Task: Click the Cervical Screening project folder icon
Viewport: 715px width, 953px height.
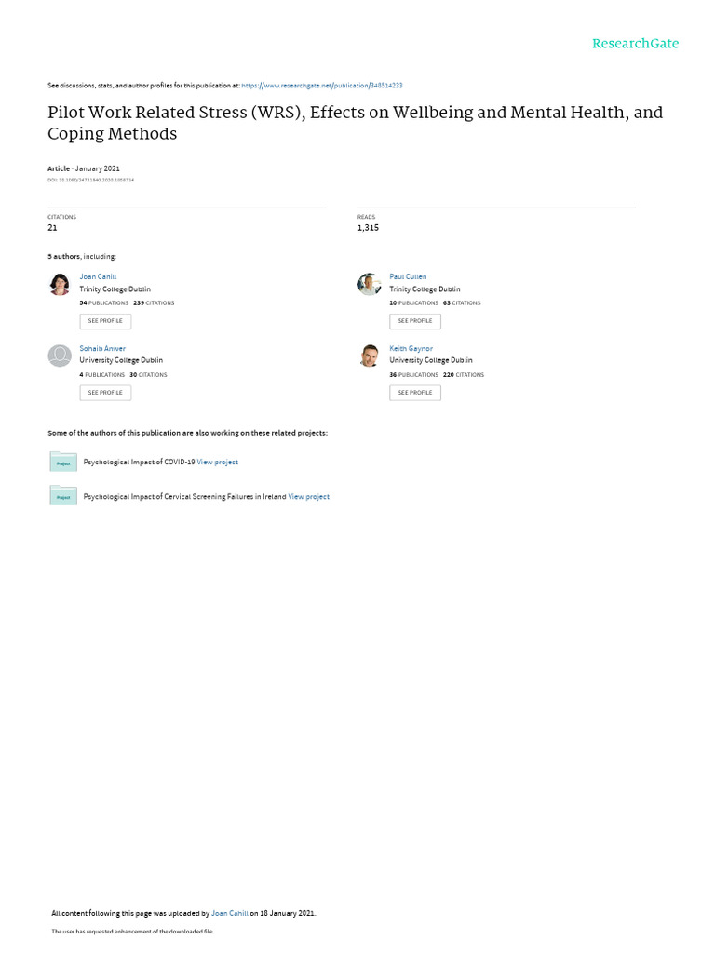Action: pyautogui.click(x=63, y=496)
